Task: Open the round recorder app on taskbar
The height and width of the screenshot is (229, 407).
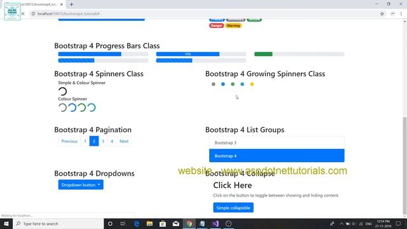Action: pos(228,223)
